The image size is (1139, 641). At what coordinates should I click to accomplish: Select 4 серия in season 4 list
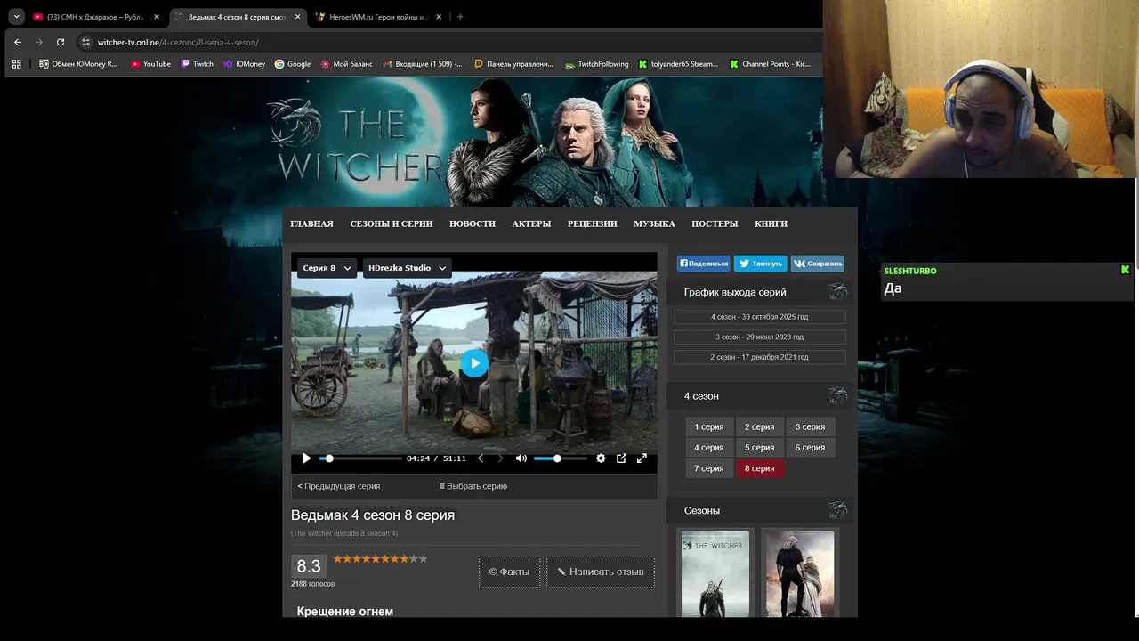[709, 448]
